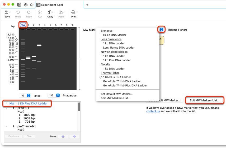Image resolution: width=226 pixels, height=148 pixels.
Task: Click the lanes number field showing 10
Action: pyautogui.click(x=23, y=95)
